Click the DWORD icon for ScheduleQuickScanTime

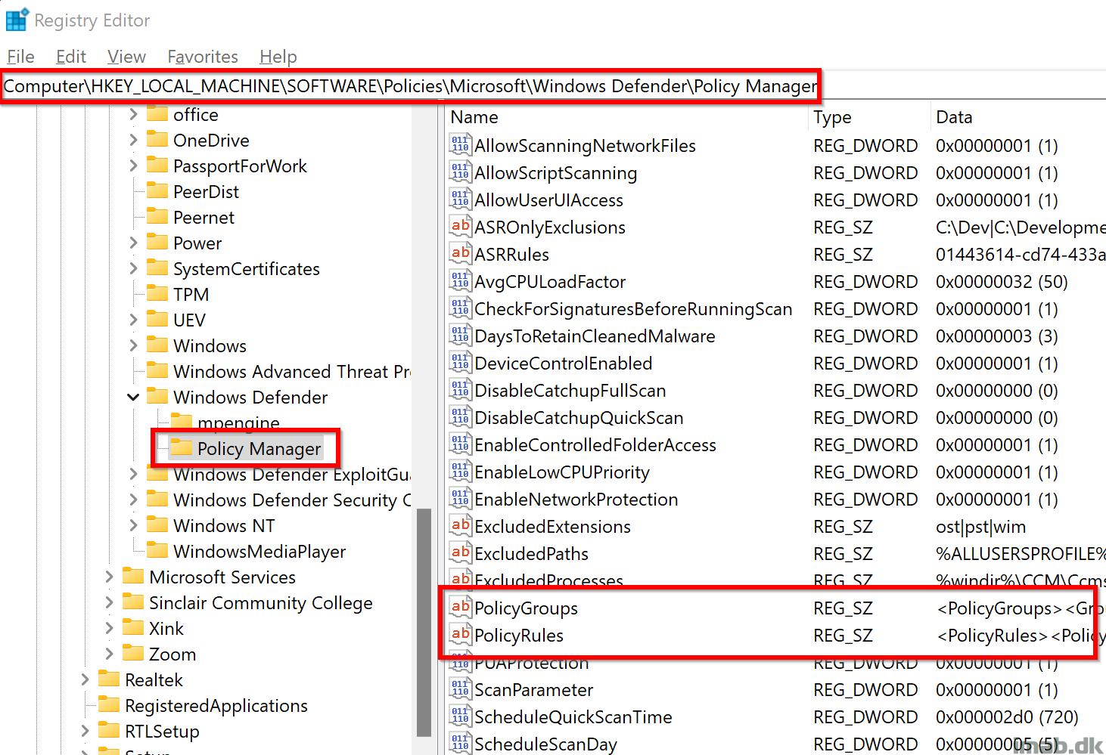point(460,716)
